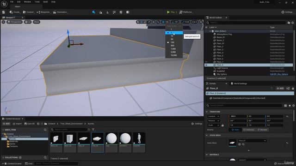Click the Search Details field

tap(245, 106)
